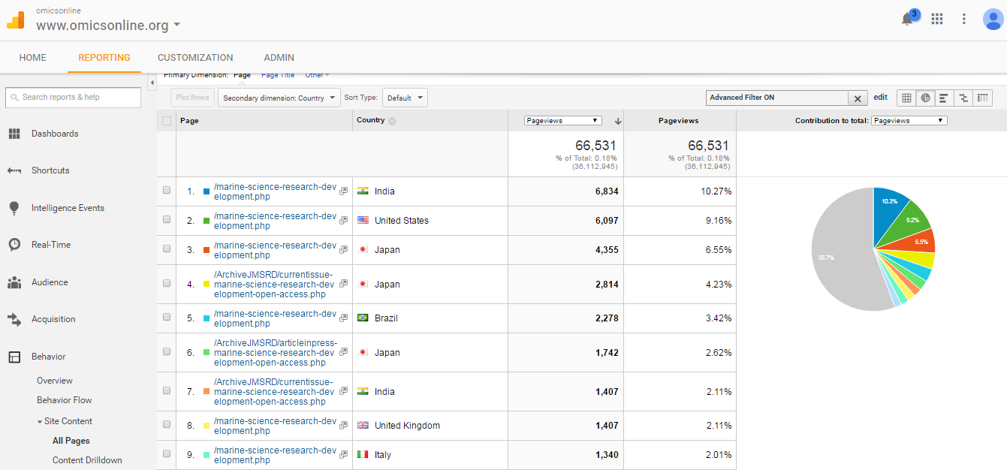Click the Advanced Filter ON field
The image size is (1007, 470).
pyautogui.click(x=777, y=98)
